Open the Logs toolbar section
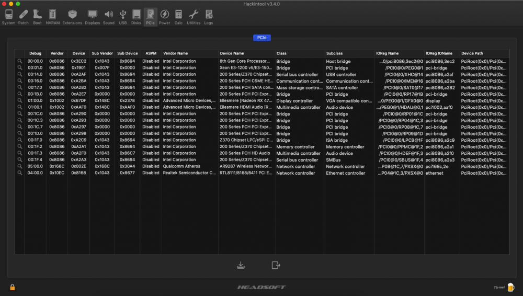Image resolution: width=523 pixels, height=296 pixels. click(x=209, y=17)
